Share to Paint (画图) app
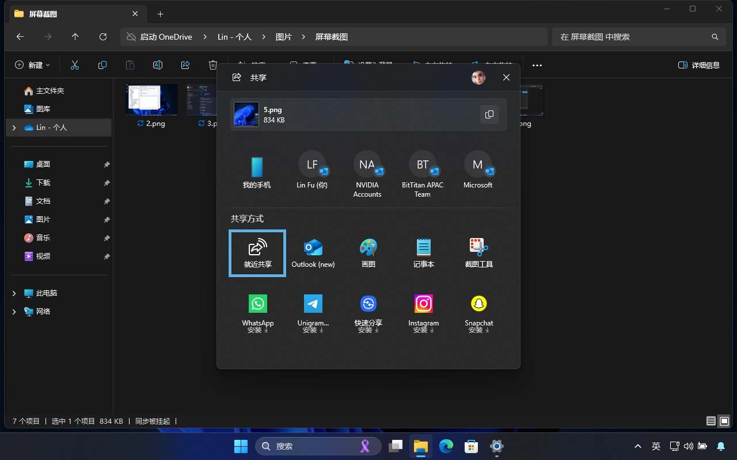 pos(368,253)
